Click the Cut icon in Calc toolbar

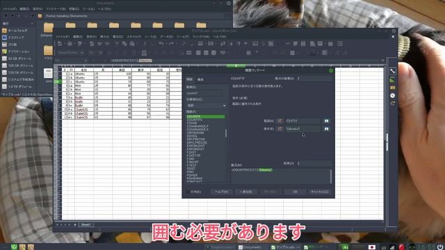(117, 44)
